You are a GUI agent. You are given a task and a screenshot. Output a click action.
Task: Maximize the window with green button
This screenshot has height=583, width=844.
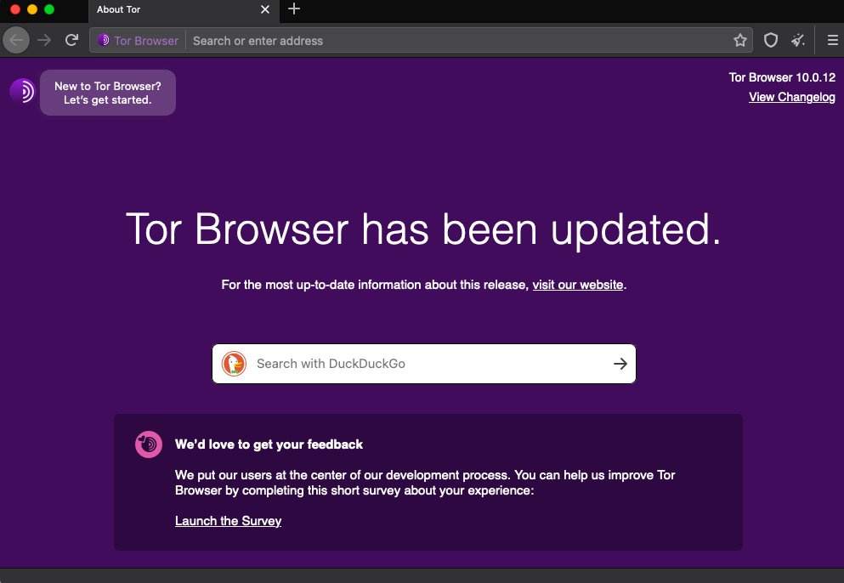tap(49, 9)
